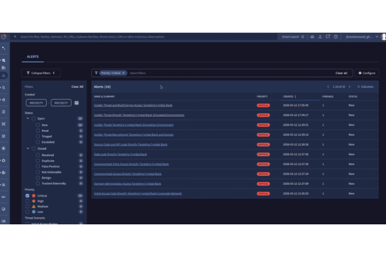Switch to the ALERTS tab
The width and height of the screenshot is (386, 257).
(x=31, y=58)
